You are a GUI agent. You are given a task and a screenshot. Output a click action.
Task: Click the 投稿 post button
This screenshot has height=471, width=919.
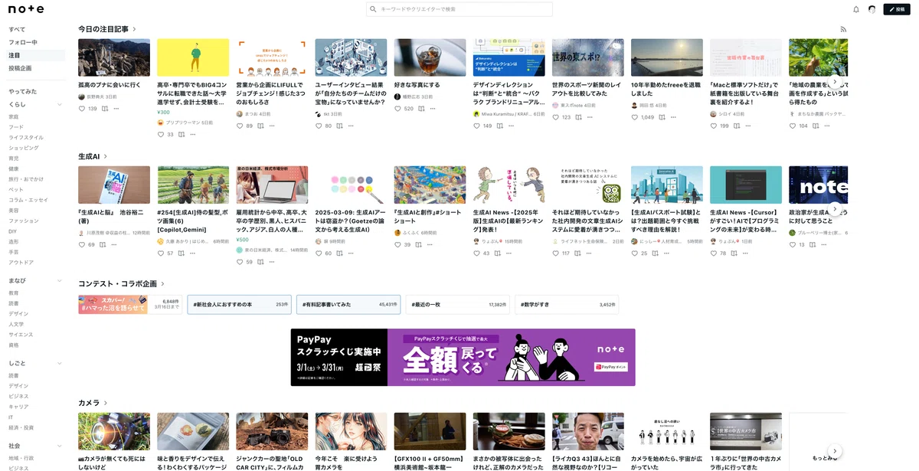tap(897, 9)
